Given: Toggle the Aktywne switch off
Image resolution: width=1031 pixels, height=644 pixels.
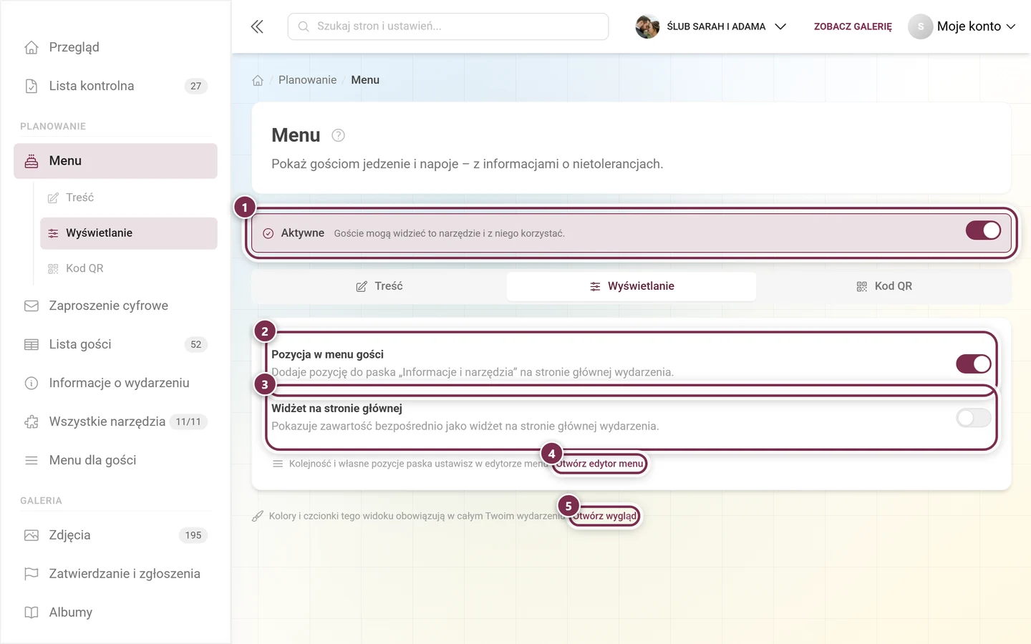Looking at the screenshot, I should 983,230.
